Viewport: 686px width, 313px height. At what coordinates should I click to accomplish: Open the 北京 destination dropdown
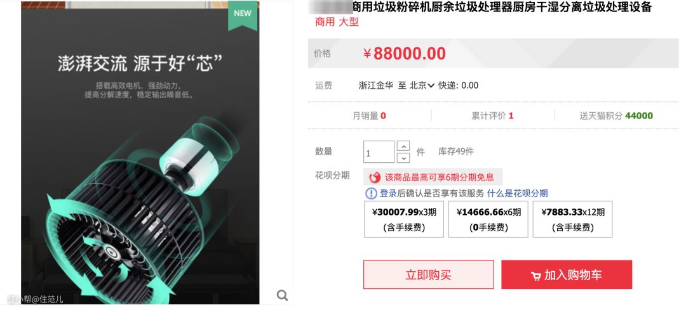[422, 86]
